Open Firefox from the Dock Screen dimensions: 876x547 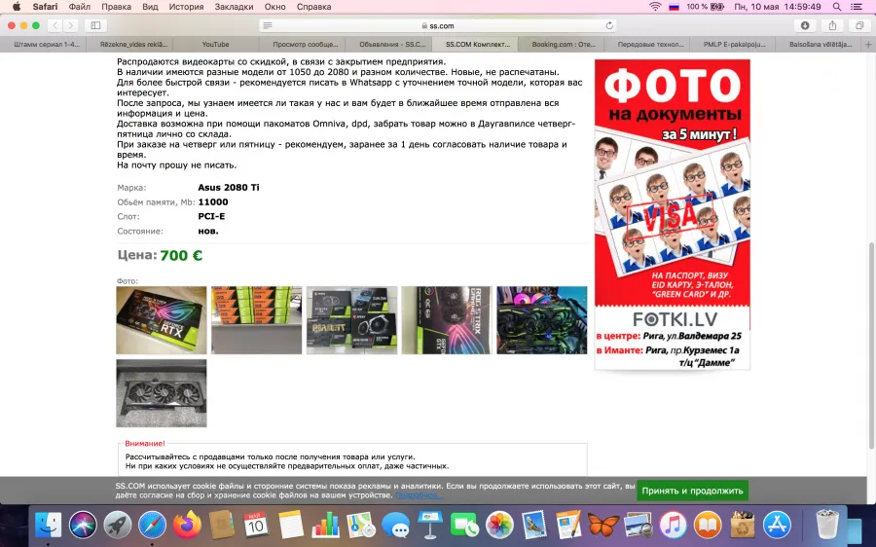coord(187,526)
